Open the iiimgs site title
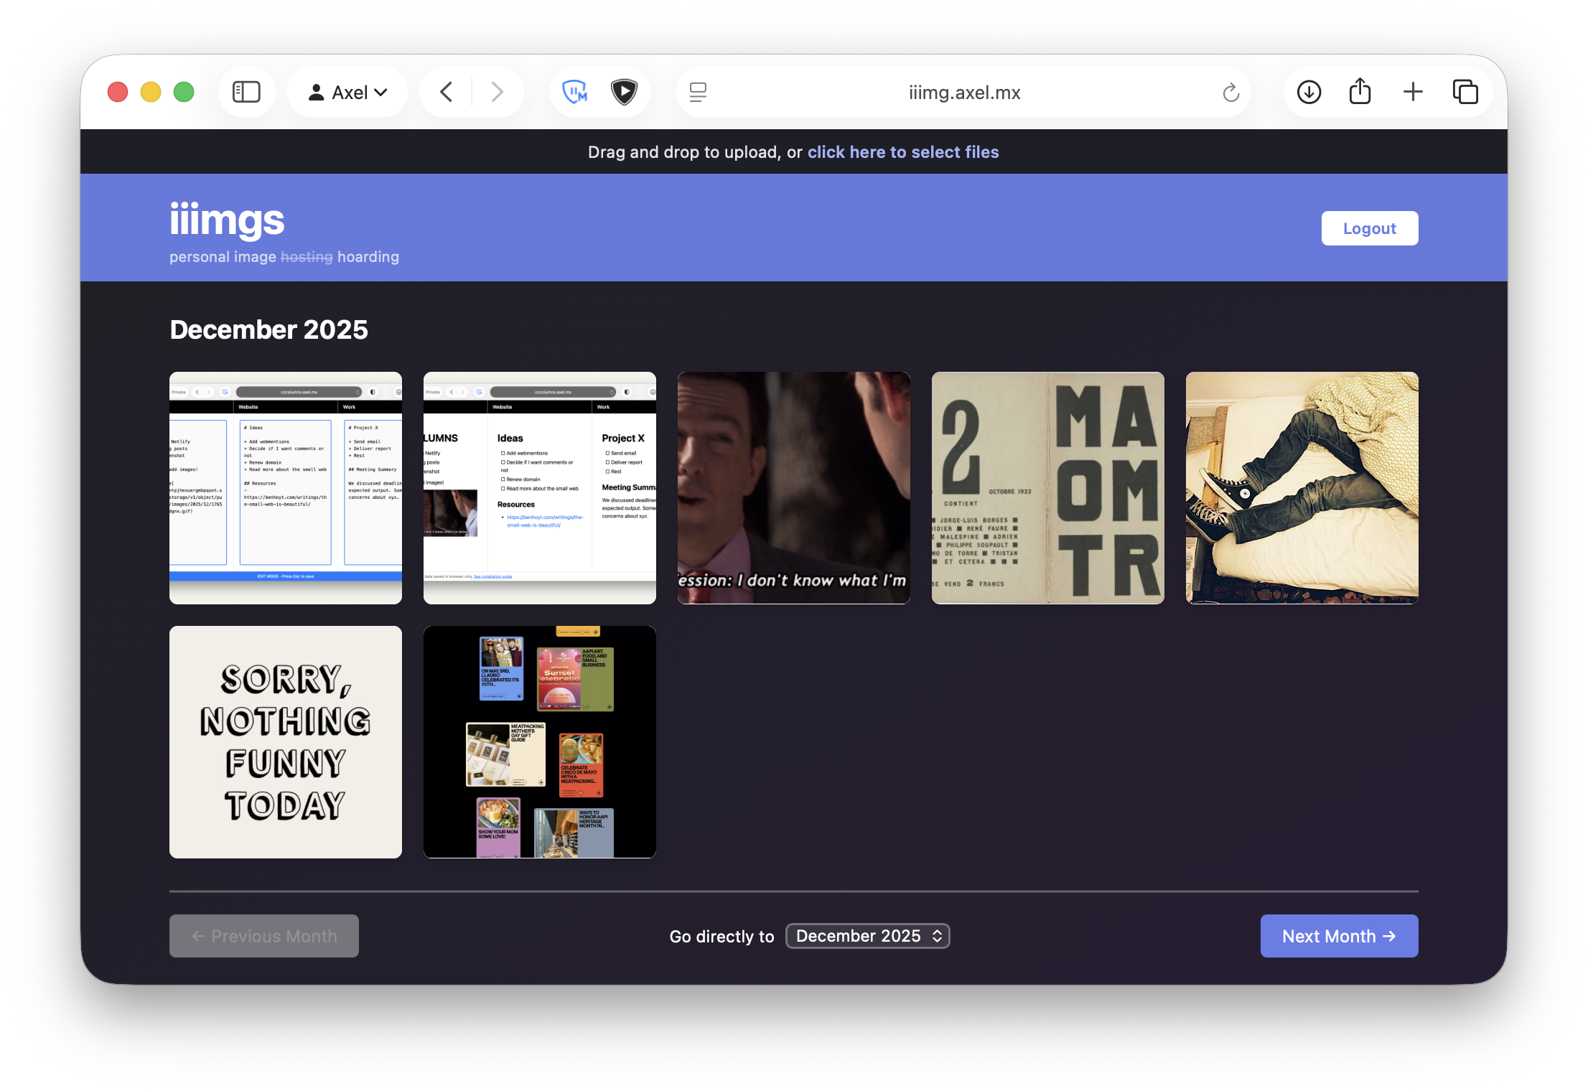The width and height of the screenshot is (1588, 1091). point(227,220)
